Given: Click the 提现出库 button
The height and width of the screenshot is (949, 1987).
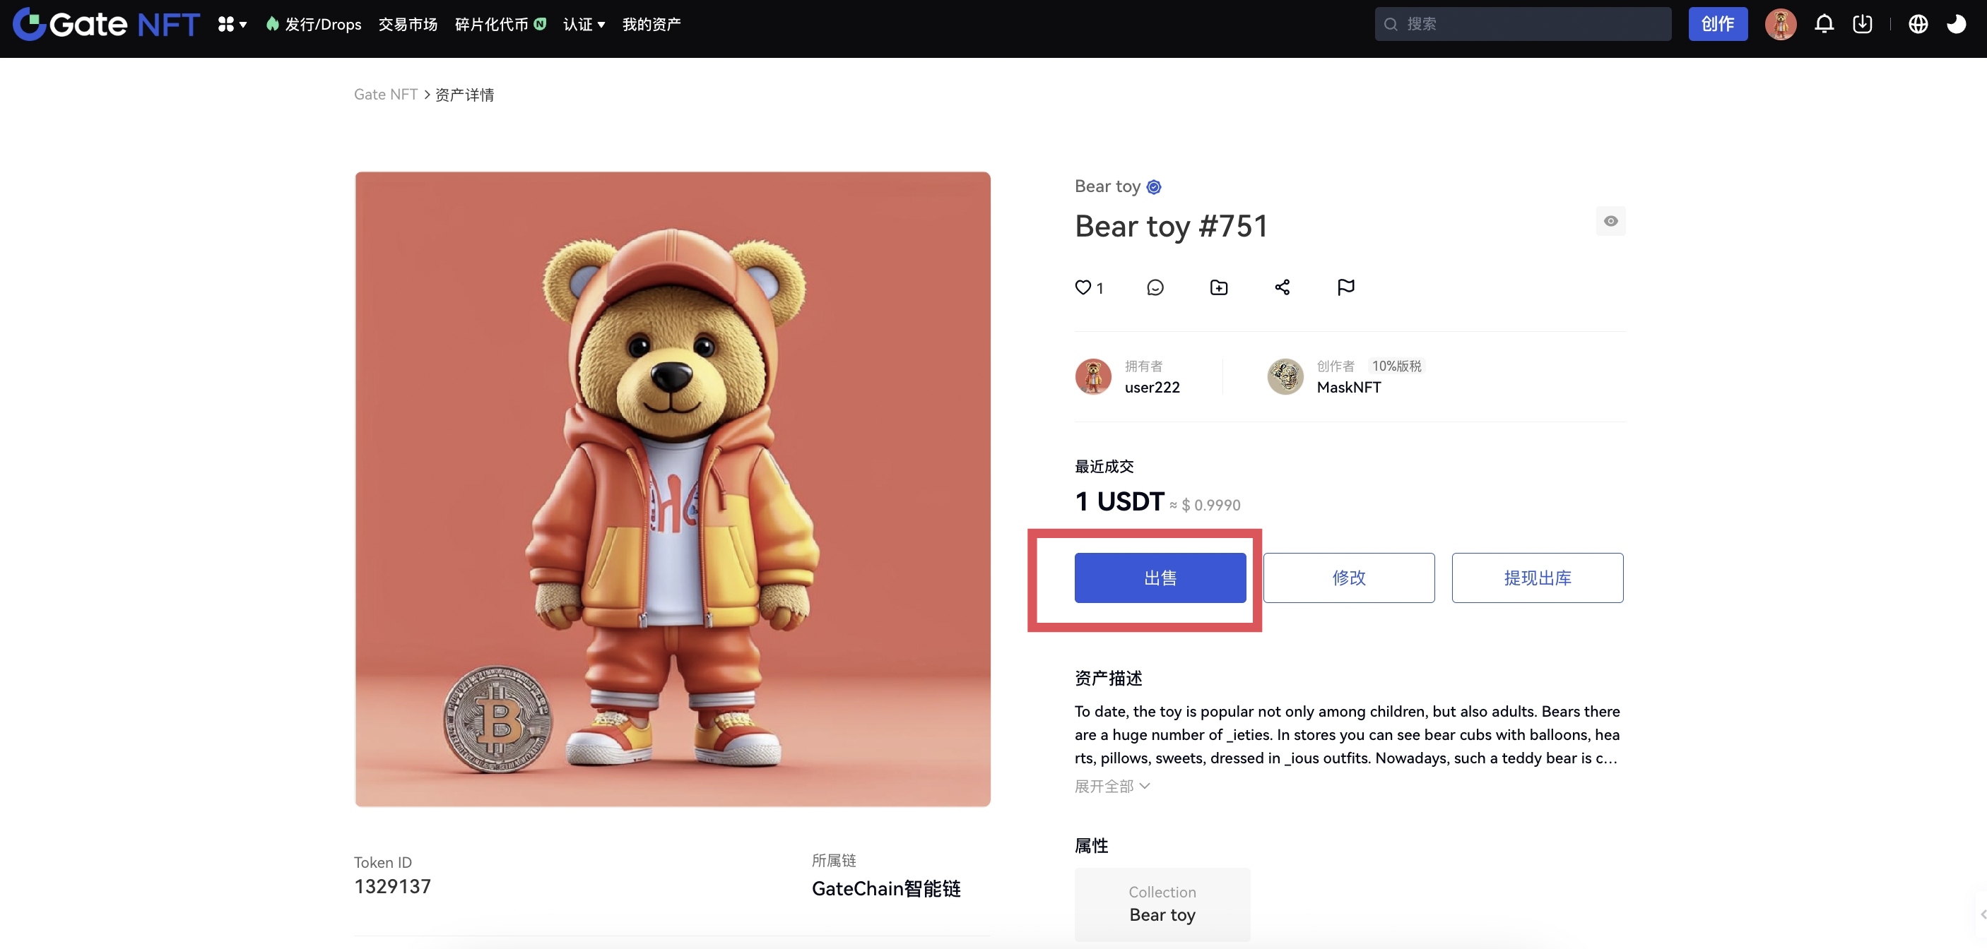Looking at the screenshot, I should [1536, 578].
